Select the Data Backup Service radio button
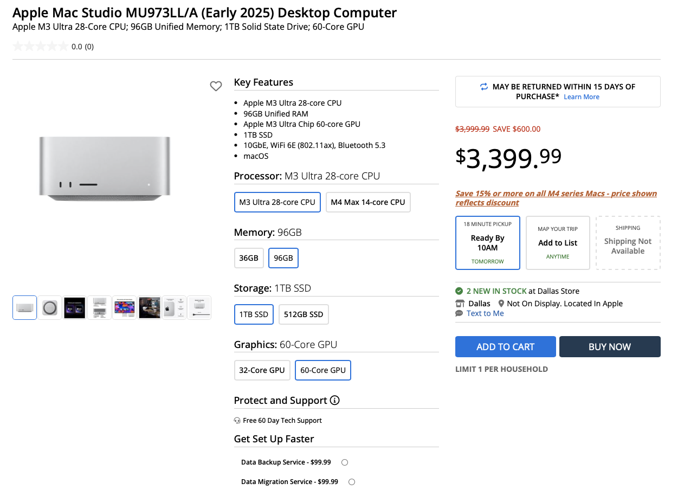This screenshot has width=684, height=496. pyautogui.click(x=345, y=462)
